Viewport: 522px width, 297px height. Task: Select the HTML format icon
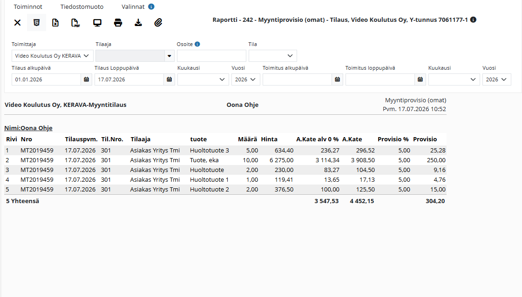point(37,23)
